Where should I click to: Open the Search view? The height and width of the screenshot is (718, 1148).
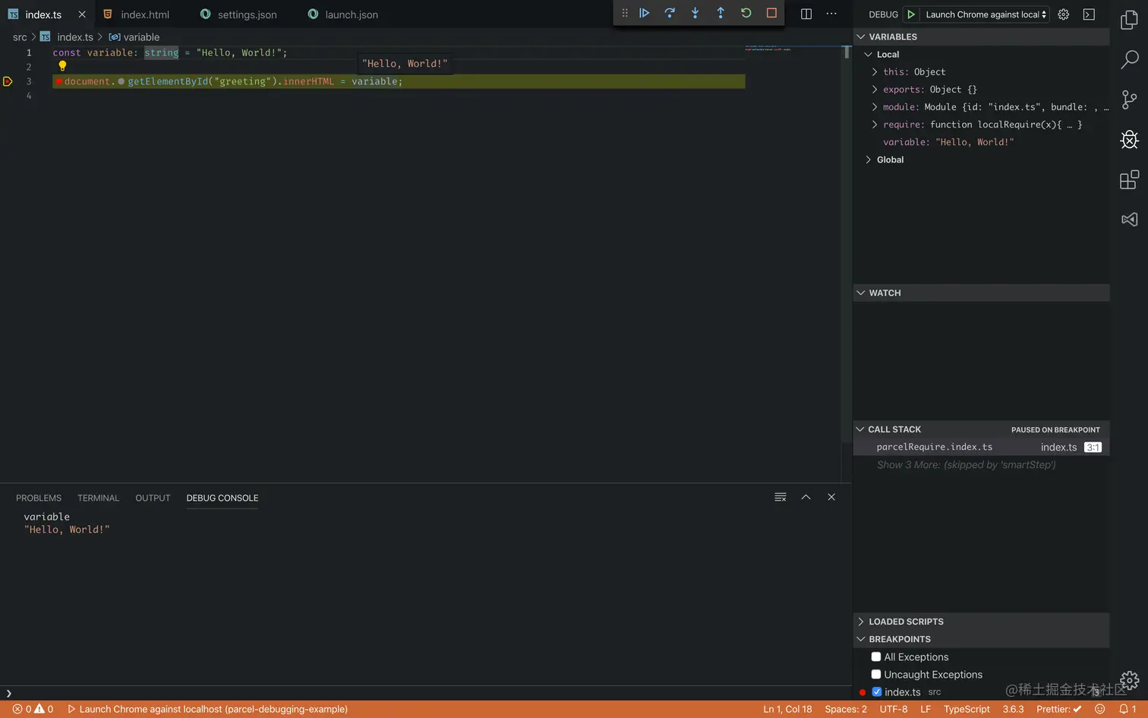1130,59
